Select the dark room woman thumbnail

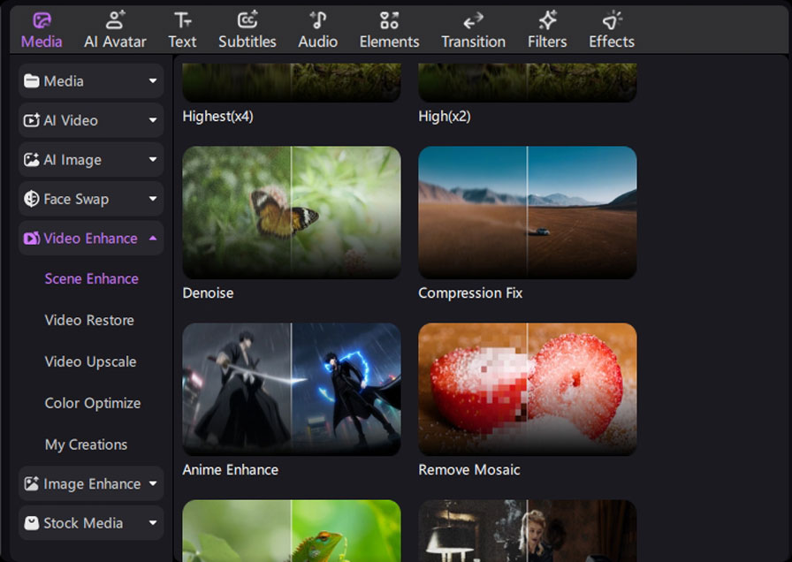[x=528, y=531]
